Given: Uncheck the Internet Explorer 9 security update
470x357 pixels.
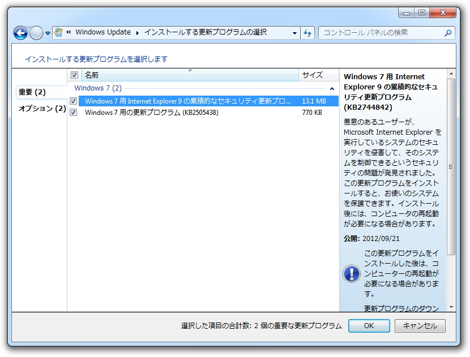Looking at the screenshot, I should click(x=74, y=100).
